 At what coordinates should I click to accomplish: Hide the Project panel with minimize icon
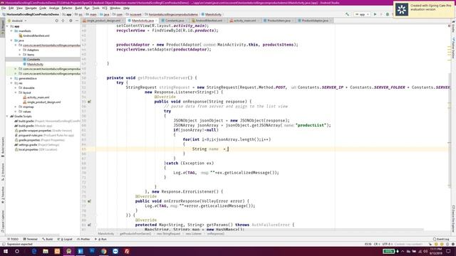coord(77,21)
